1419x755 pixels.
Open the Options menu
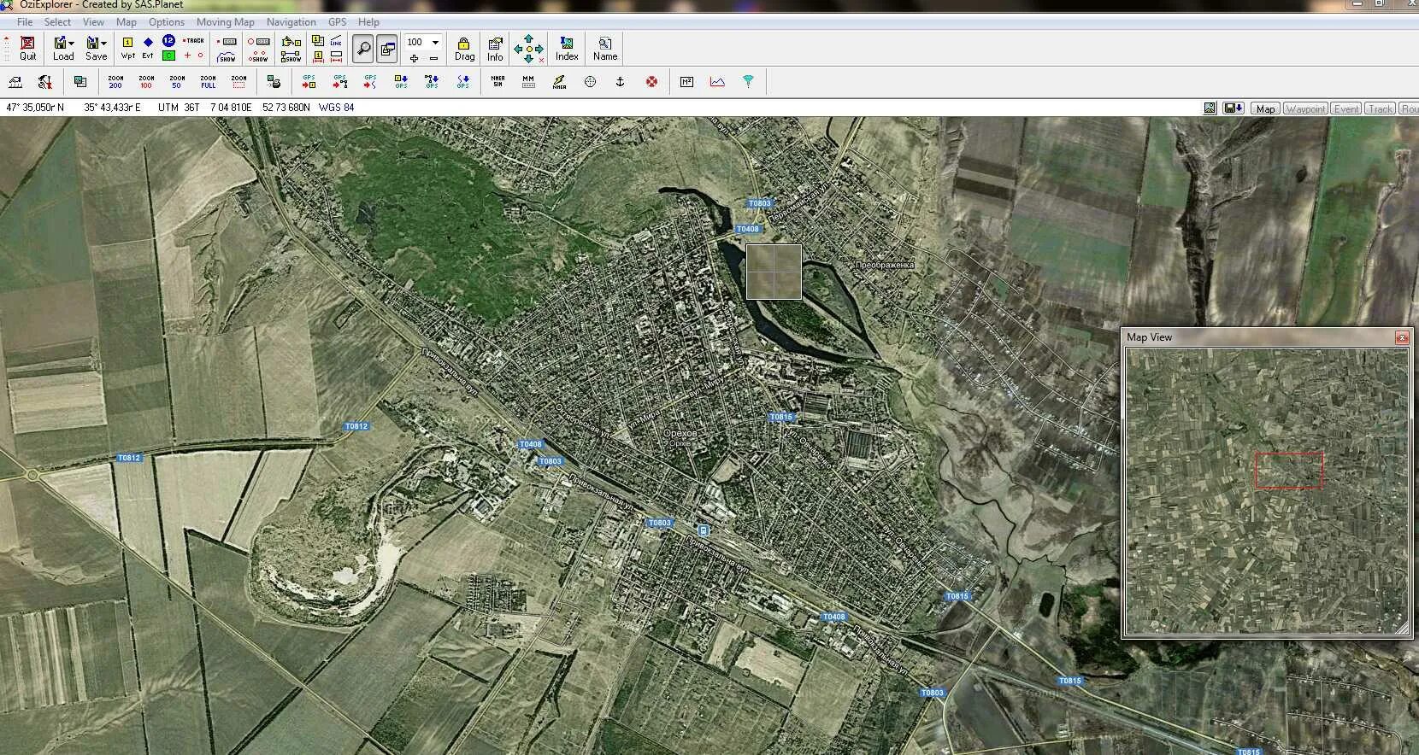pos(167,22)
